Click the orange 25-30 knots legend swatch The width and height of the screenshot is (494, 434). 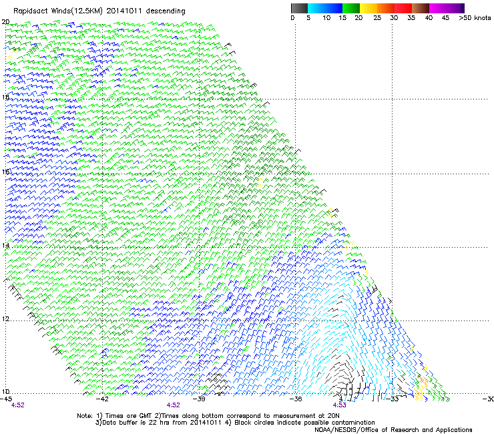tap(386, 8)
